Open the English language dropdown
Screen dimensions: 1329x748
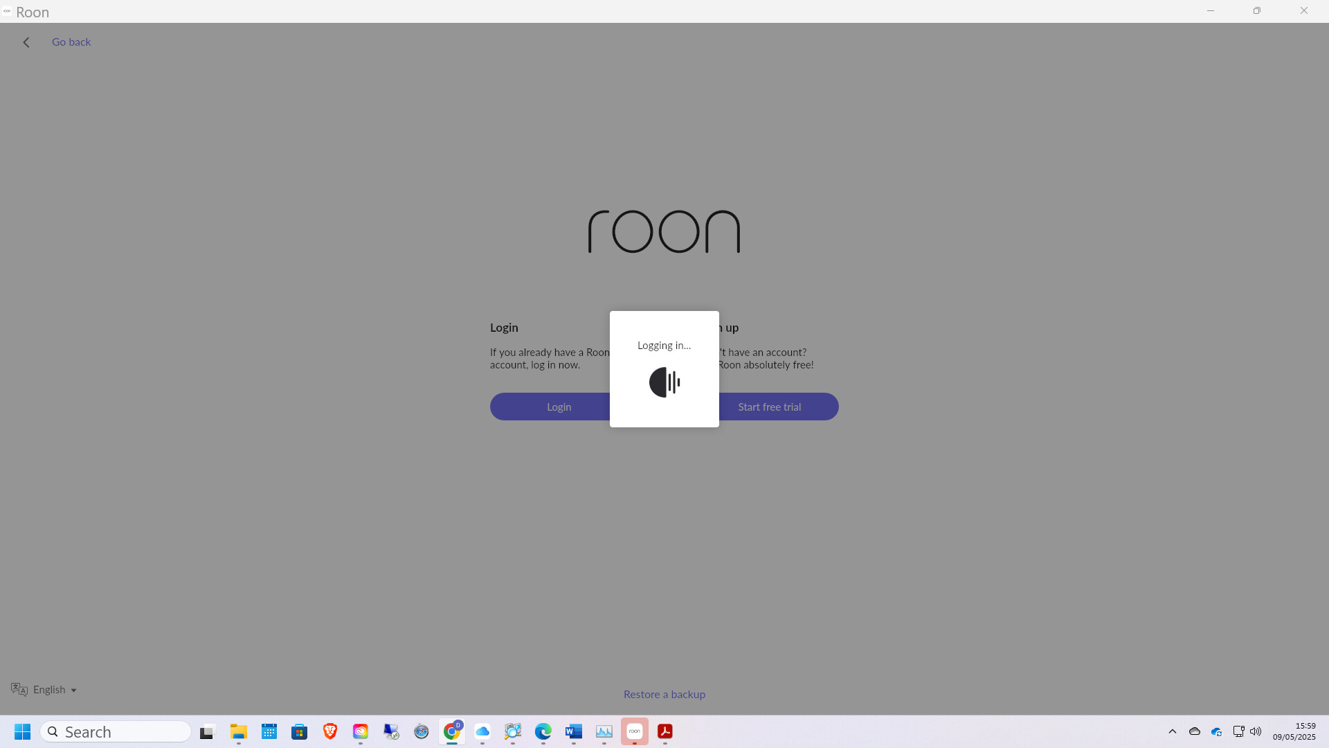click(44, 689)
